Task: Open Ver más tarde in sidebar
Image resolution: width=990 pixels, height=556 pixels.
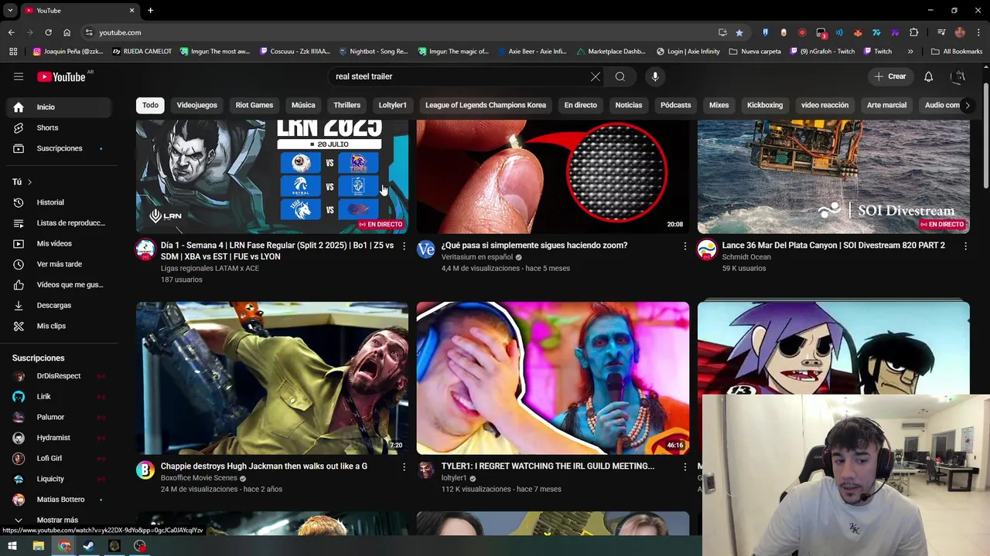Action: [58, 264]
